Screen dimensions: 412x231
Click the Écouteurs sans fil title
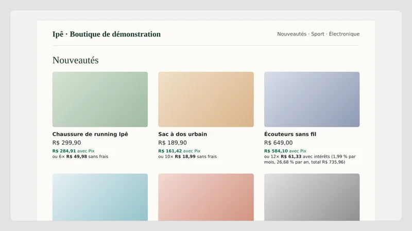coord(290,134)
